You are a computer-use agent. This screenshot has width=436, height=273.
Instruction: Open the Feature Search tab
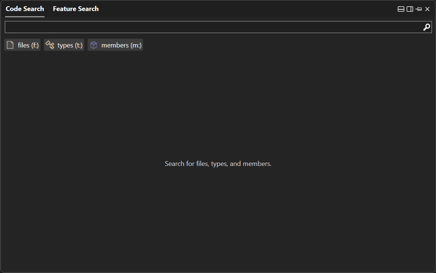click(75, 9)
